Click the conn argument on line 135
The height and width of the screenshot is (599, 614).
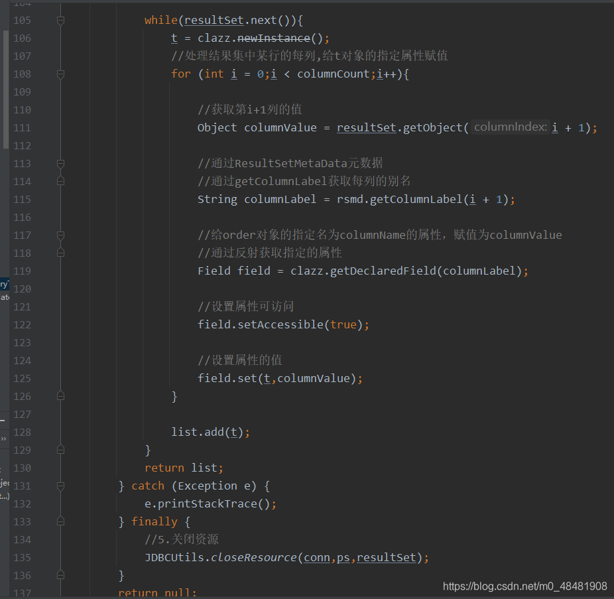click(317, 557)
